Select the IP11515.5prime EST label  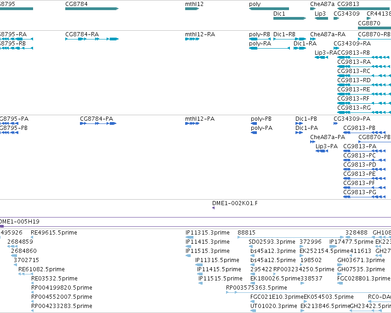pos(221,279)
